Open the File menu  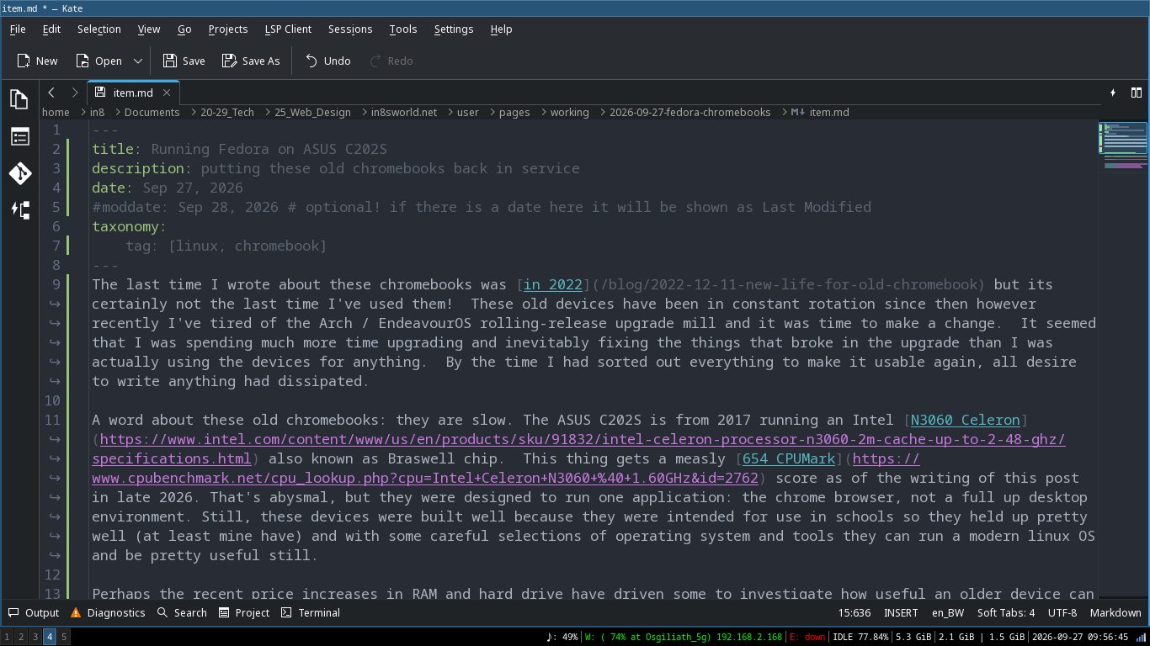[x=18, y=29]
